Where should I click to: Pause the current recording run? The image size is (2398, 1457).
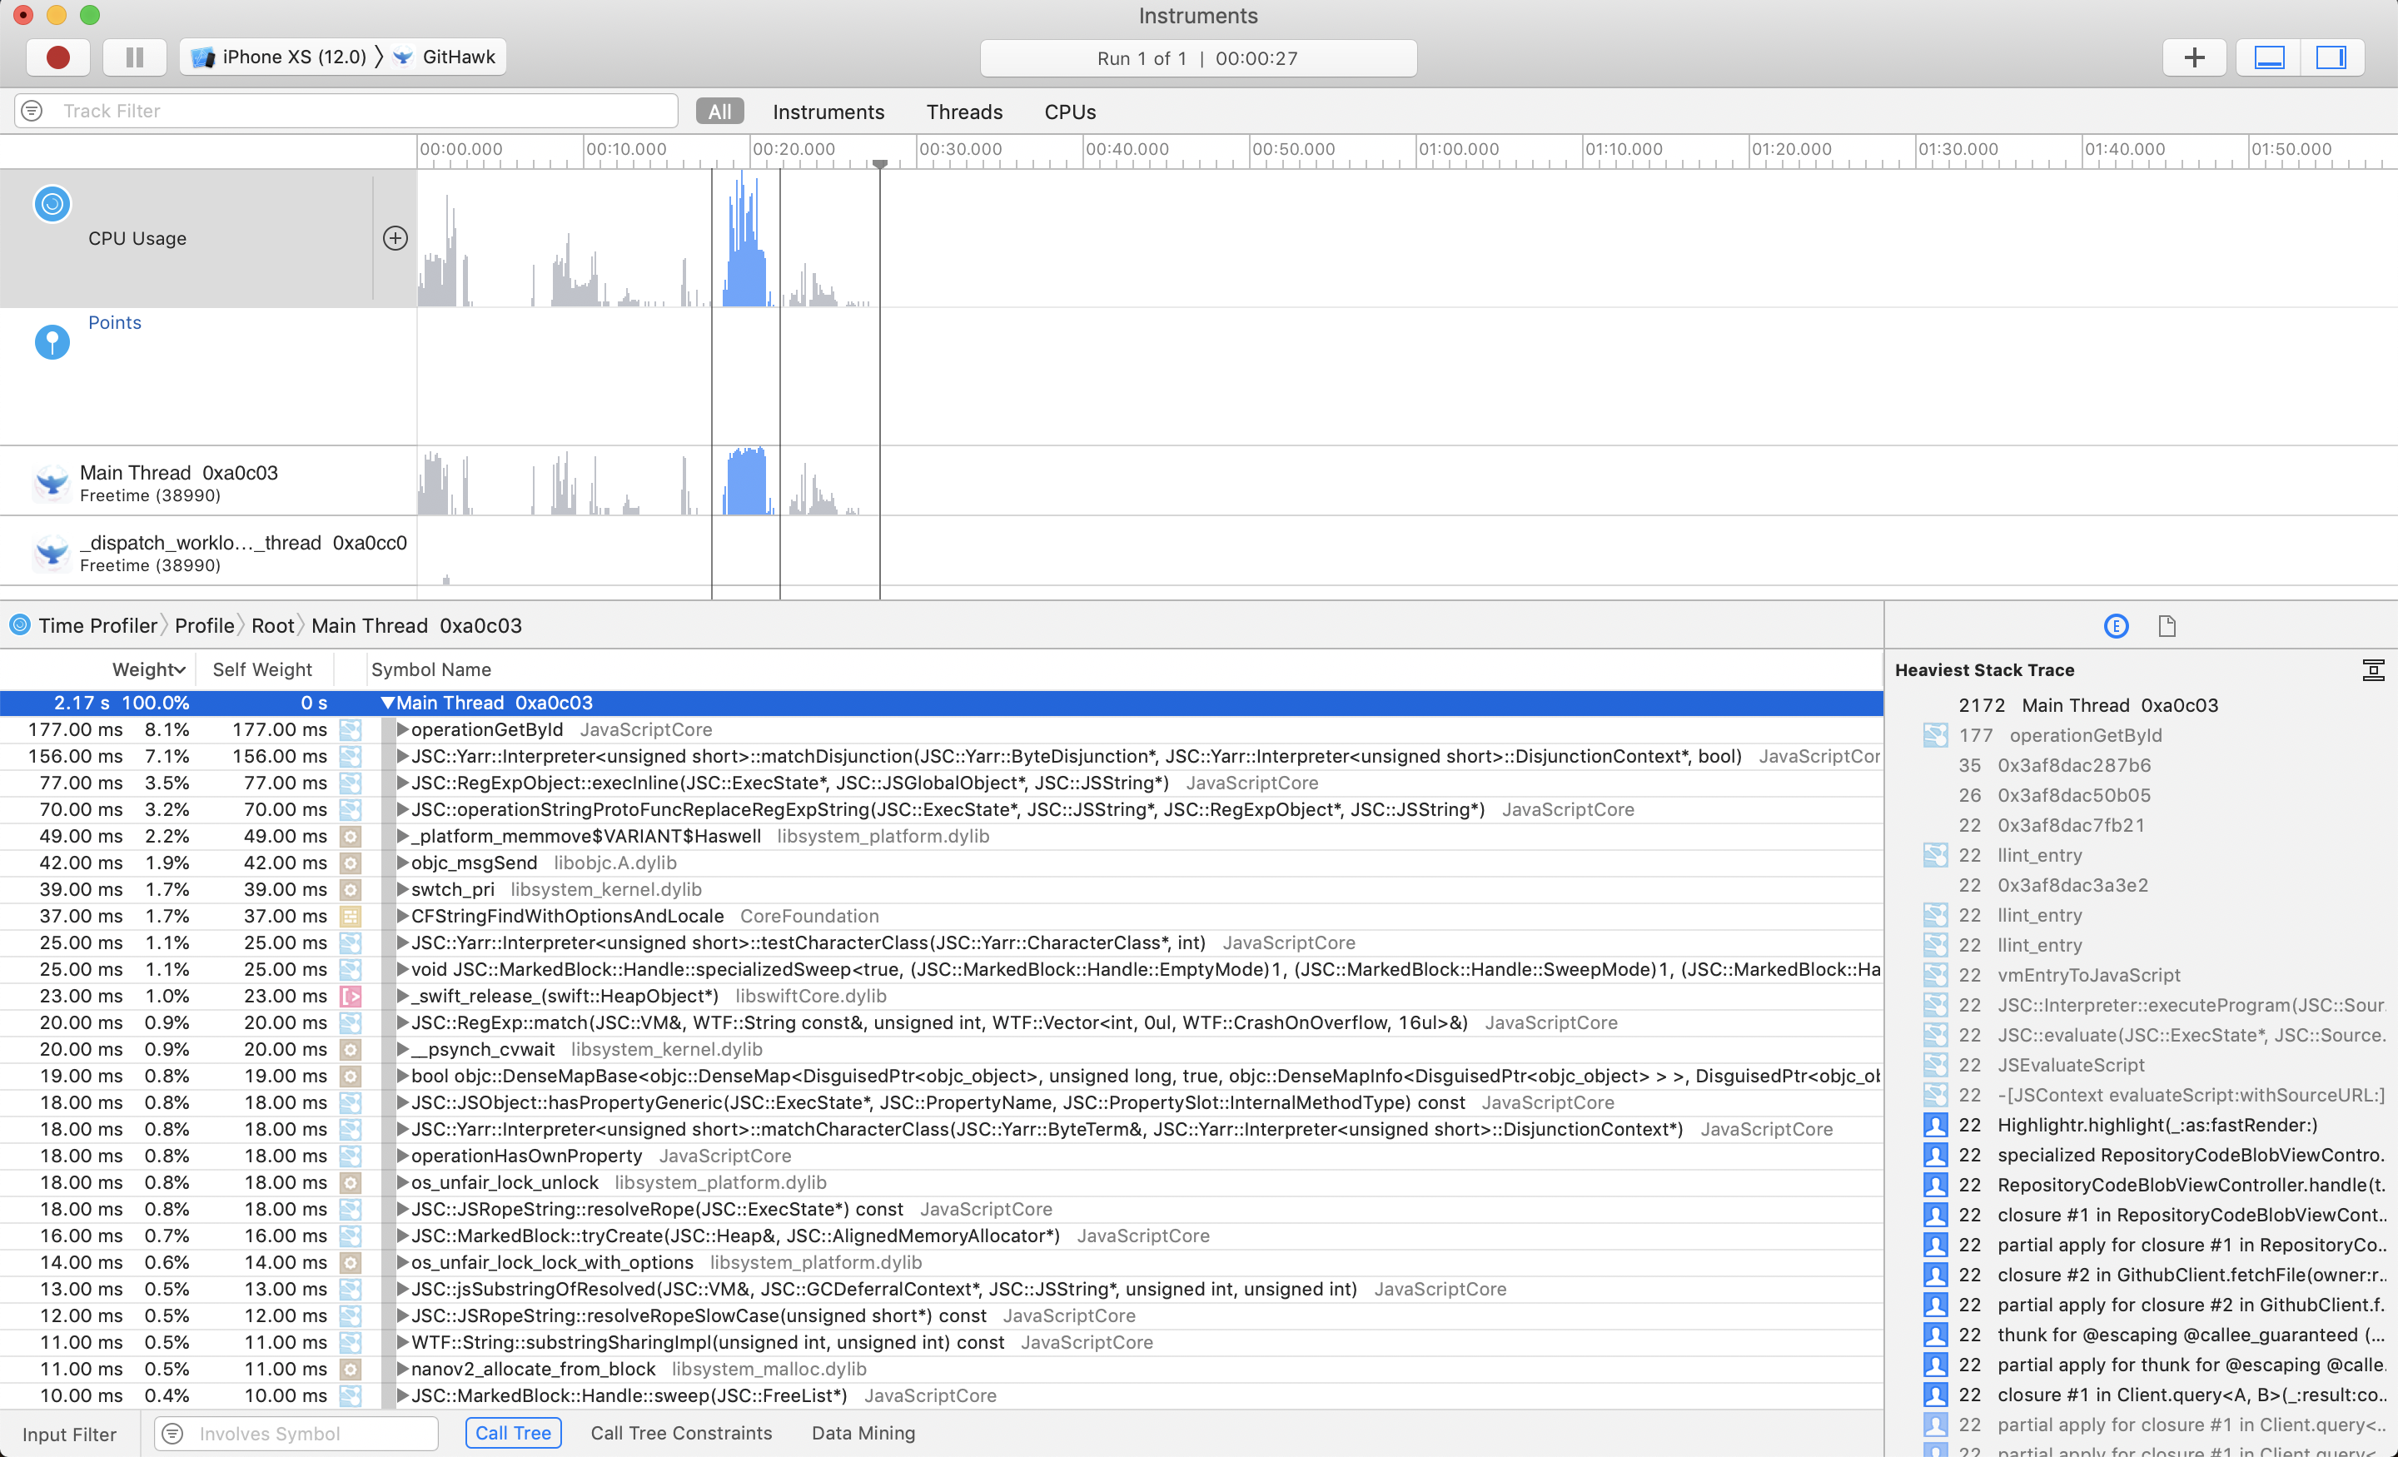(x=135, y=57)
